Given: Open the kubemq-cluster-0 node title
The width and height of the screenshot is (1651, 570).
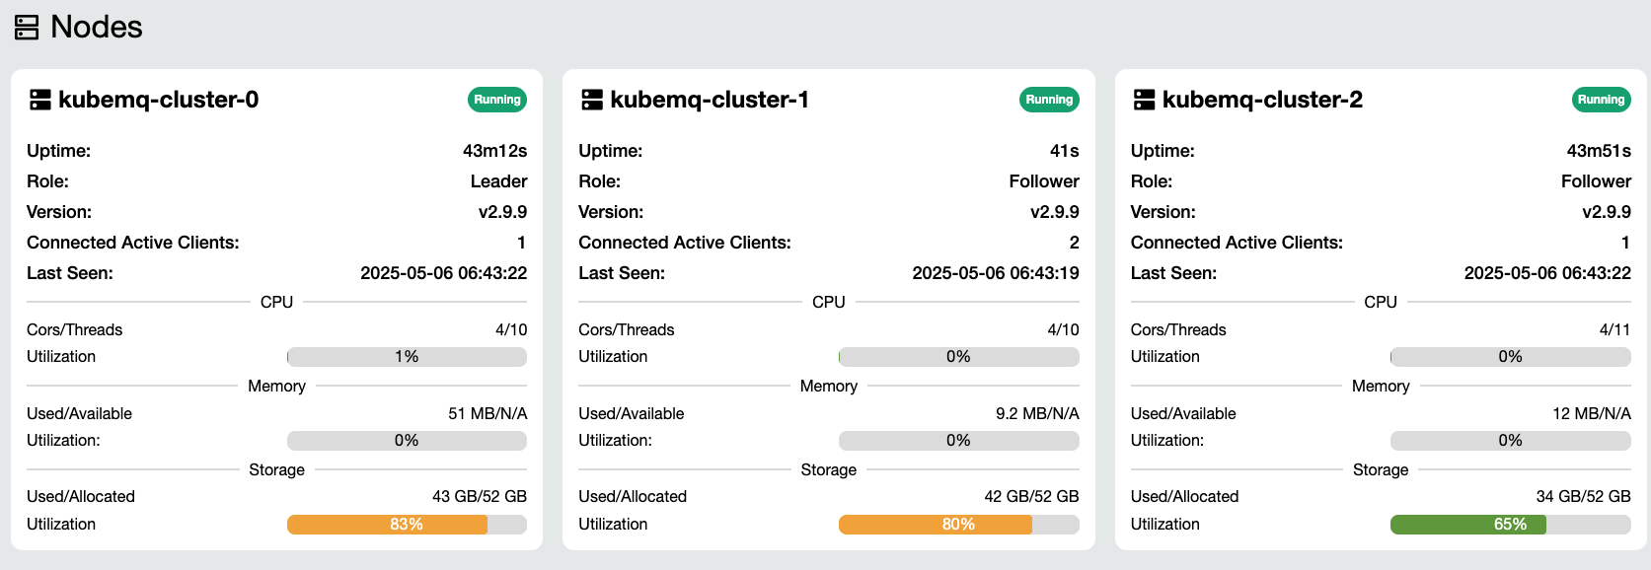Looking at the screenshot, I should [158, 100].
